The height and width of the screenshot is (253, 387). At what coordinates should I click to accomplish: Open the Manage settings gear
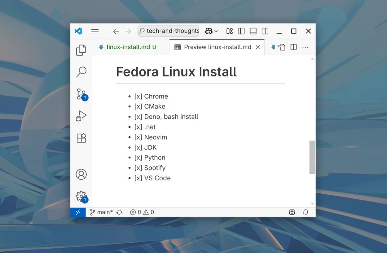tap(81, 196)
